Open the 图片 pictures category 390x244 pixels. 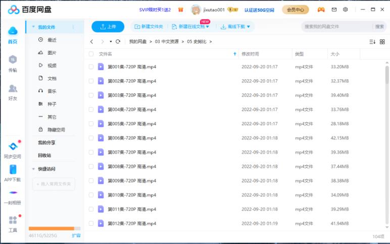pos(47,53)
